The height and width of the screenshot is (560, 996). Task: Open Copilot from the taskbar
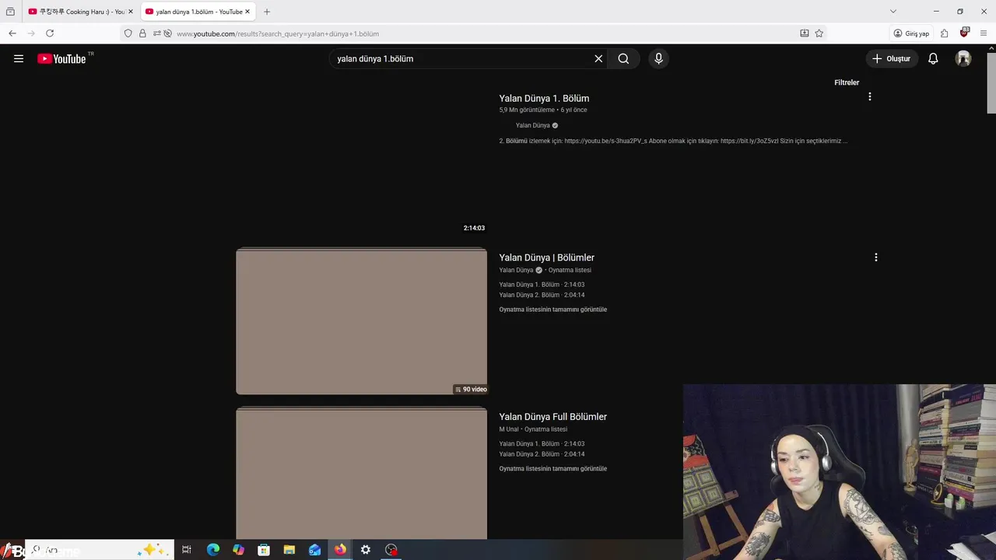click(238, 550)
